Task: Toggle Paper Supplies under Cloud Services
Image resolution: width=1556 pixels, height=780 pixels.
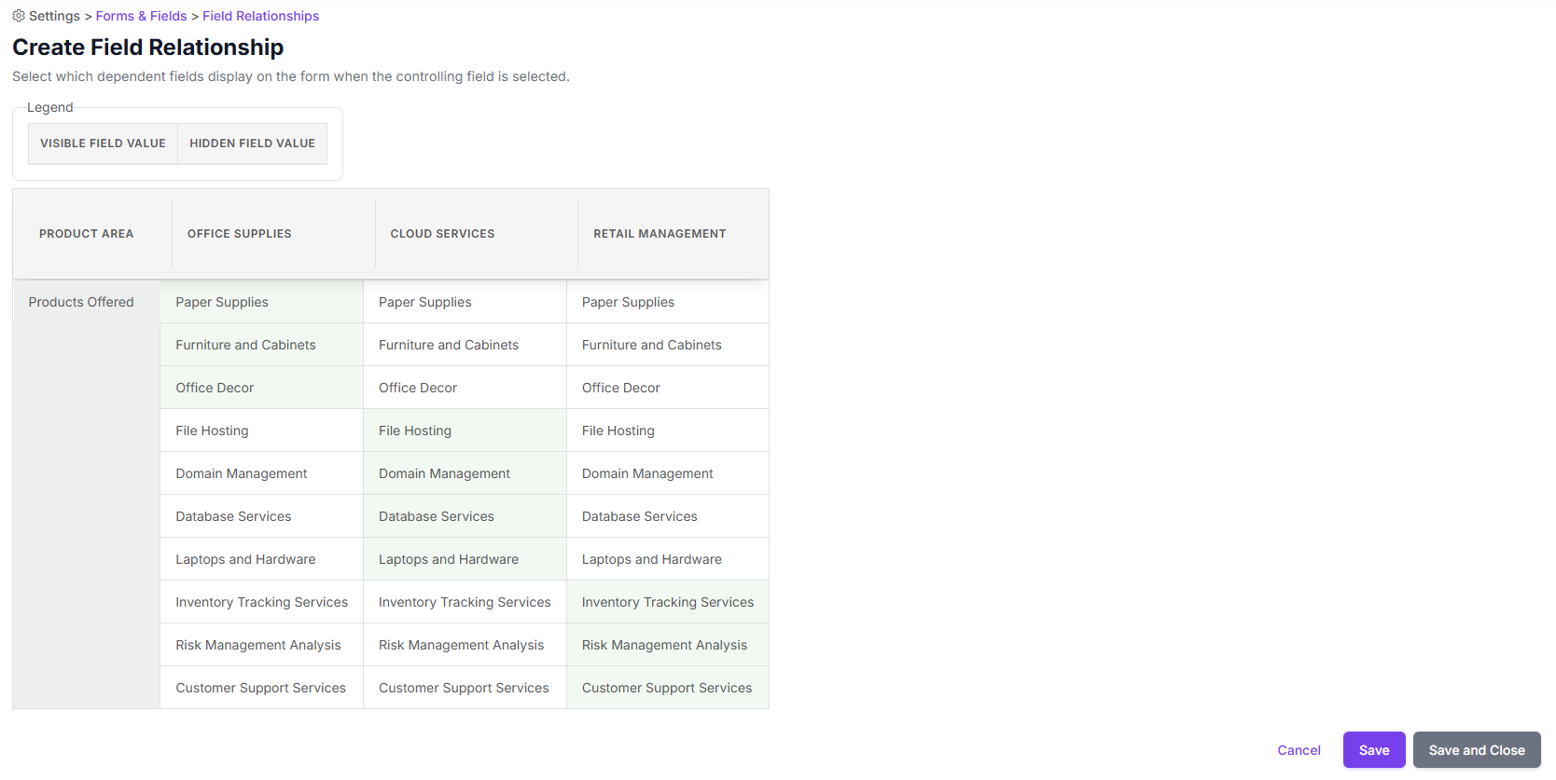Action: point(465,302)
